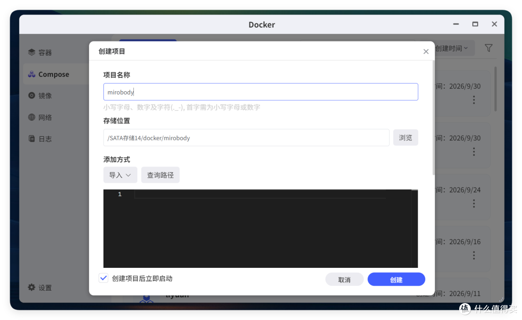Click 取消 to cancel project creation

(x=344, y=279)
